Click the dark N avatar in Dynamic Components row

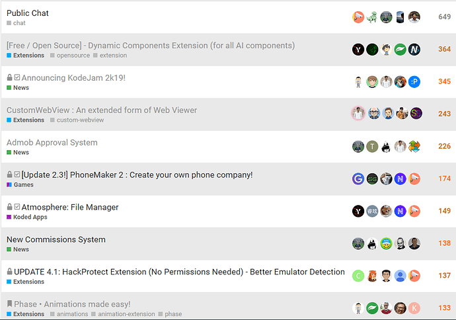pos(414,50)
